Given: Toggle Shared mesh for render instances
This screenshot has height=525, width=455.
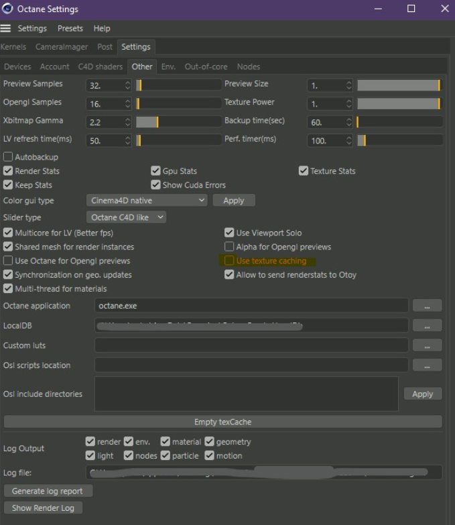Looking at the screenshot, I should point(8,247).
